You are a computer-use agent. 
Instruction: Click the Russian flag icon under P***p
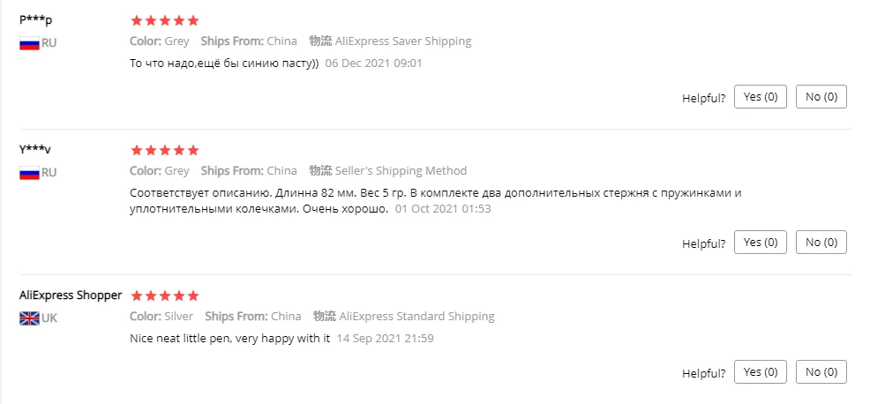point(29,43)
